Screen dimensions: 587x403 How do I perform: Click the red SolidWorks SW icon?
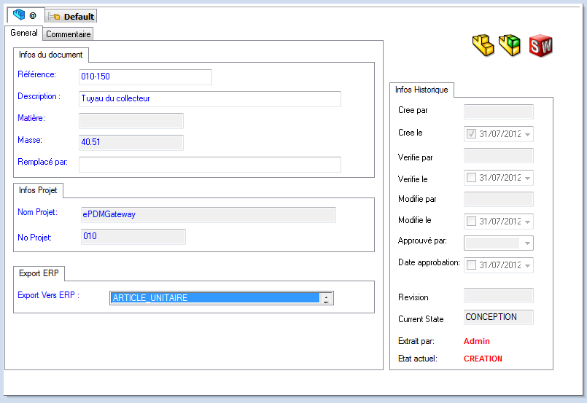pyautogui.click(x=540, y=46)
